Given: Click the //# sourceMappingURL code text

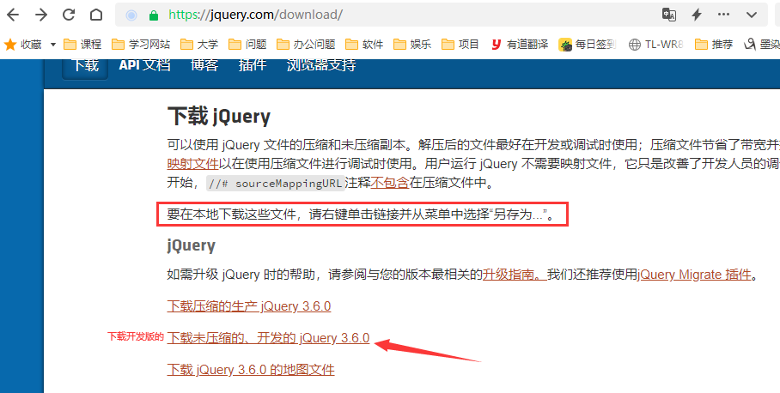Looking at the screenshot, I should click(276, 184).
